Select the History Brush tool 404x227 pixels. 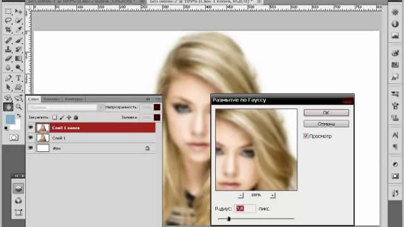pos(18,49)
